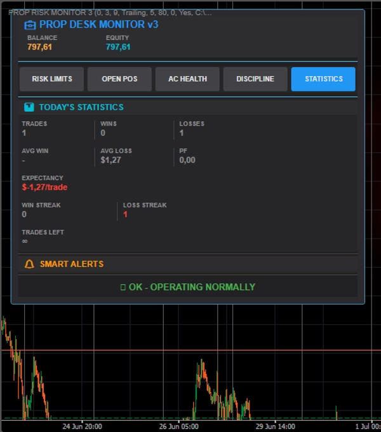
Task: Click the PF value 0,00
Action: 187,160
